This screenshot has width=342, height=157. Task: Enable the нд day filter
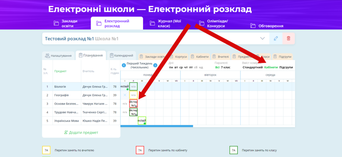[201, 67]
